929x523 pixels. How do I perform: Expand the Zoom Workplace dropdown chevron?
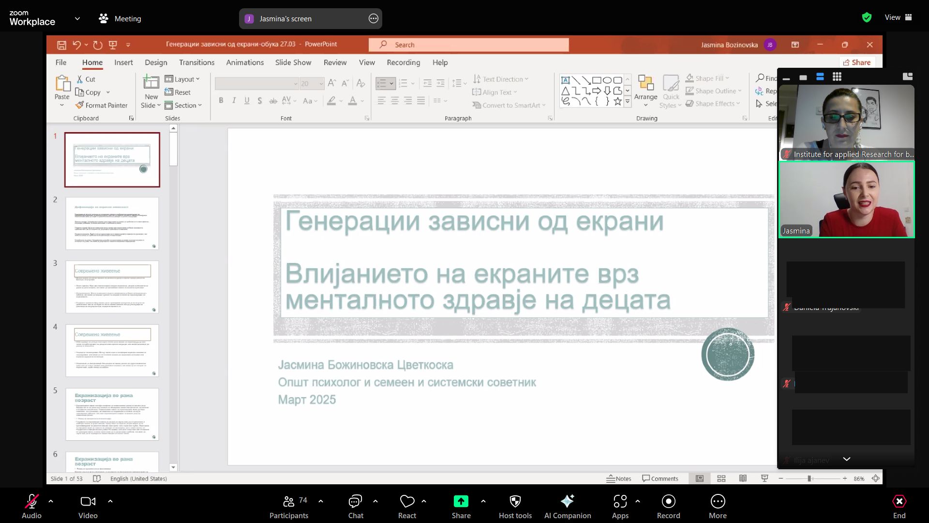click(x=77, y=19)
